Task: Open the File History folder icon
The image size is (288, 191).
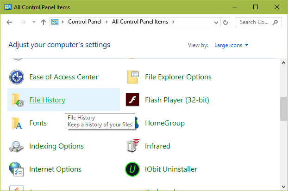Action: point(17,100)
